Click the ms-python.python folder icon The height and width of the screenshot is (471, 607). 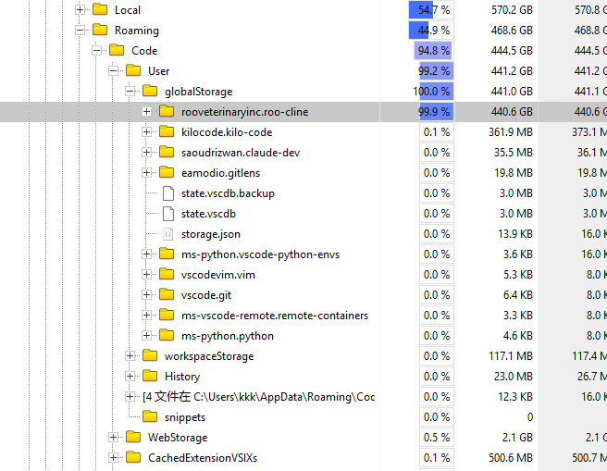coord(167,335)
